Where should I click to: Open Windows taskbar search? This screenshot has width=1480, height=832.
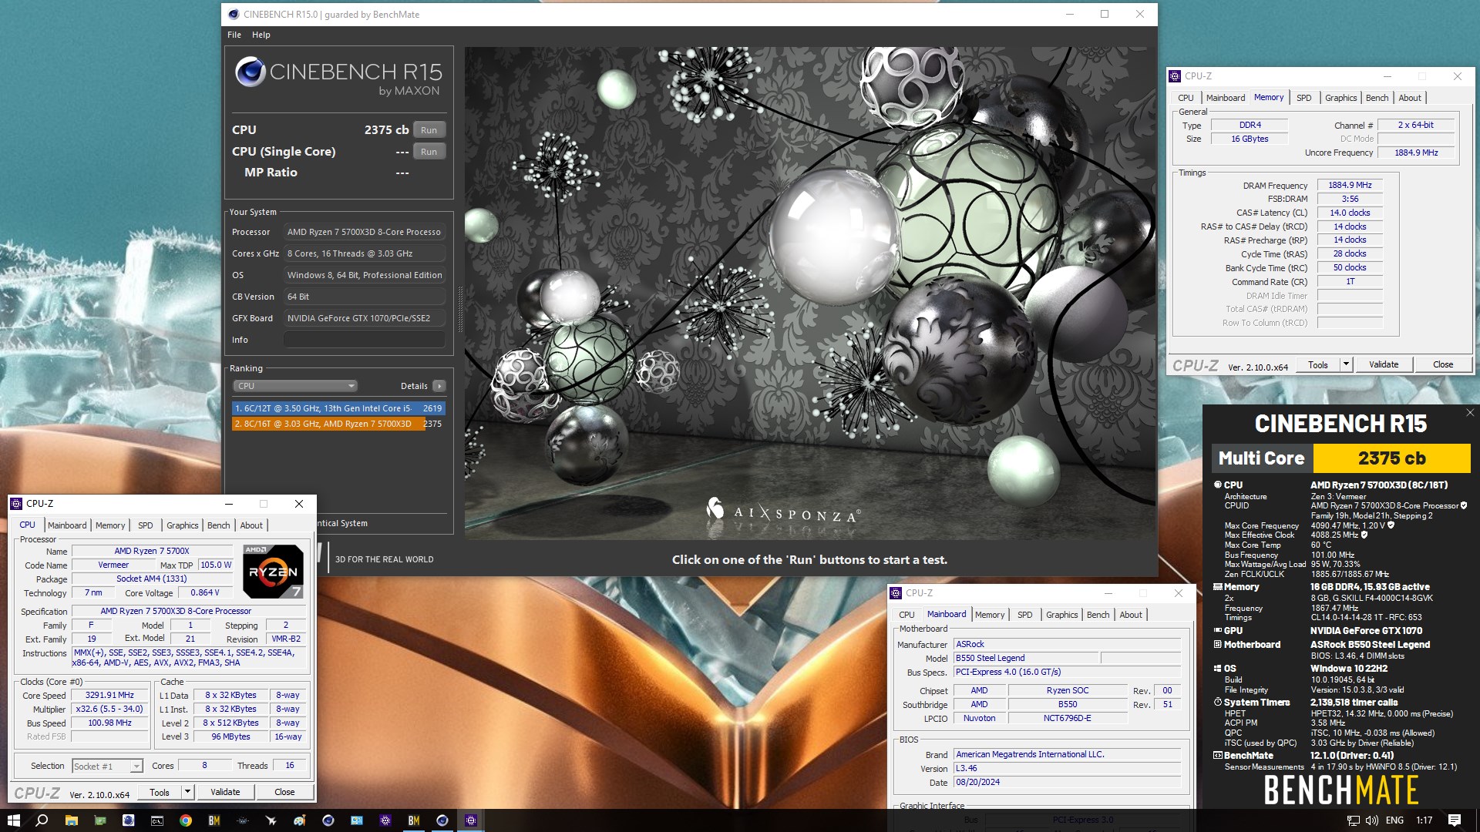(42, 820)
